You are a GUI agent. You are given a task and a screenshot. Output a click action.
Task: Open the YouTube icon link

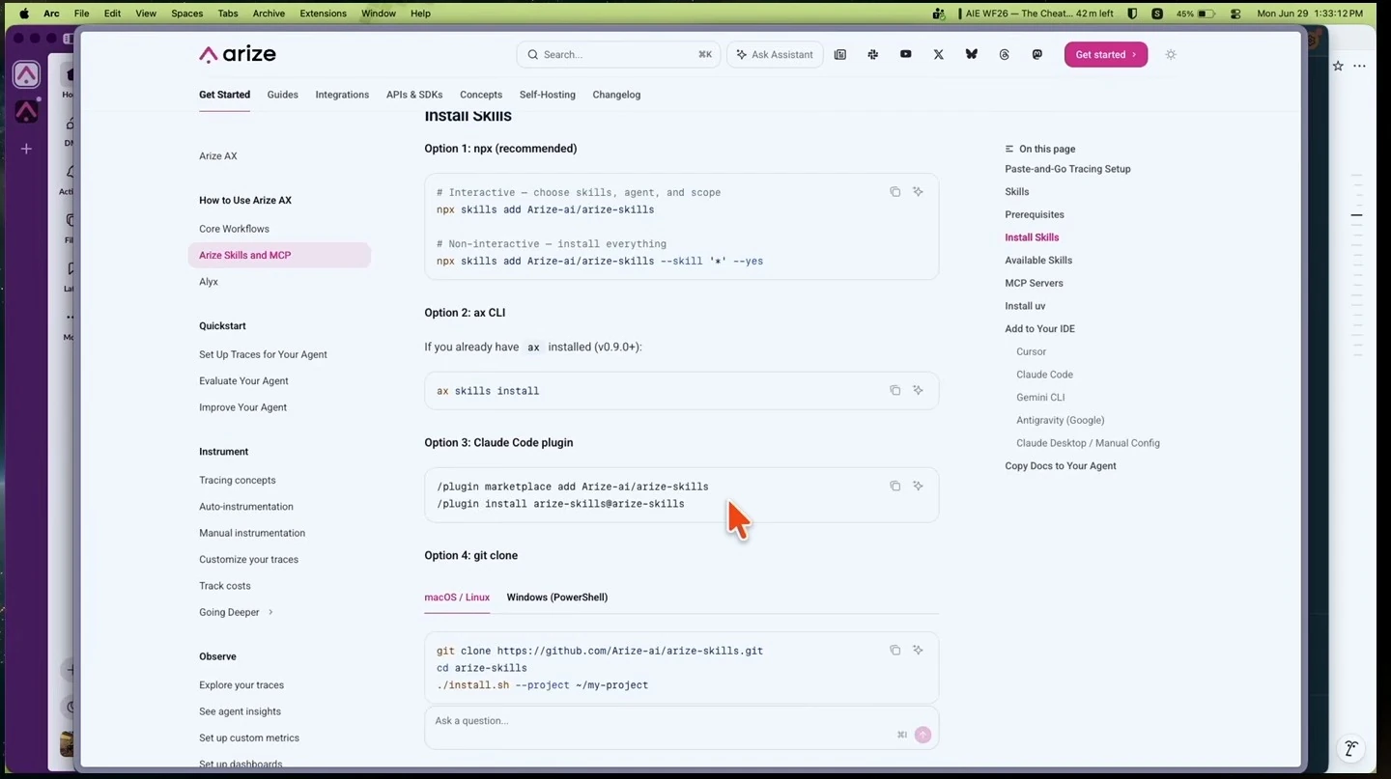click(x=906, y=55)
